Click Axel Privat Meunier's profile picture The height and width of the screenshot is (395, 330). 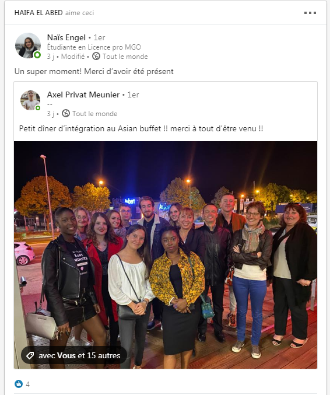pos(30,100)
